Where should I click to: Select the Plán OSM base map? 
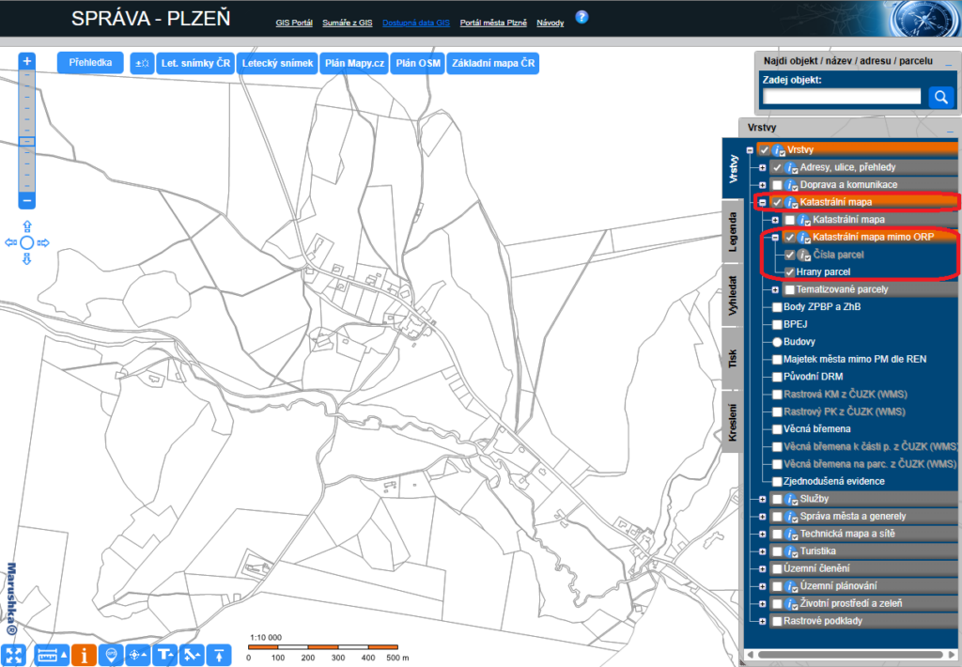416,64
